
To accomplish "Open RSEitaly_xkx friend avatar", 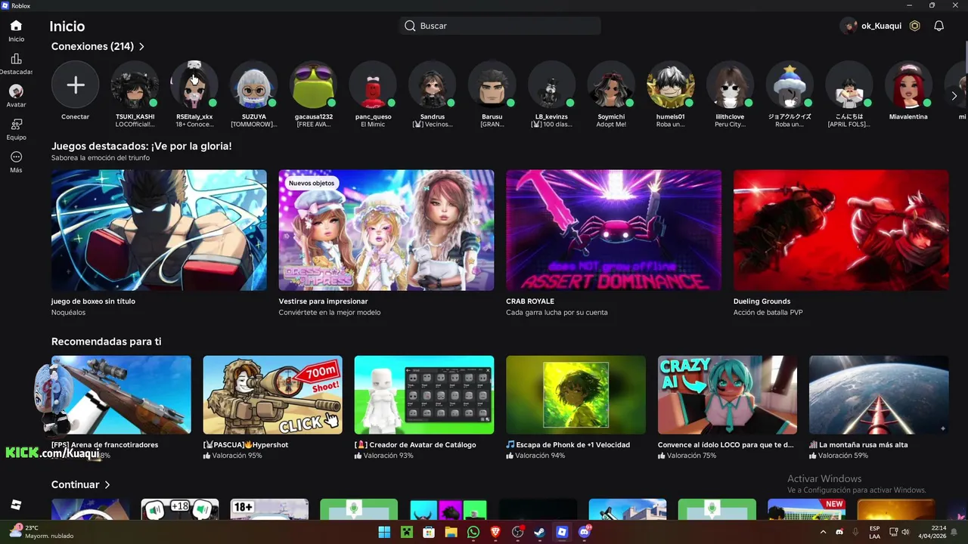I will [x=194, y=85].
